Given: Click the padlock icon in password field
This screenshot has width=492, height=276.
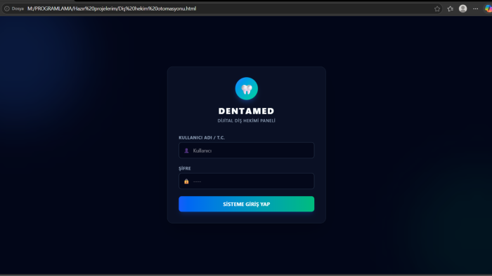Looking at the screenshot, I should [186, 181].
